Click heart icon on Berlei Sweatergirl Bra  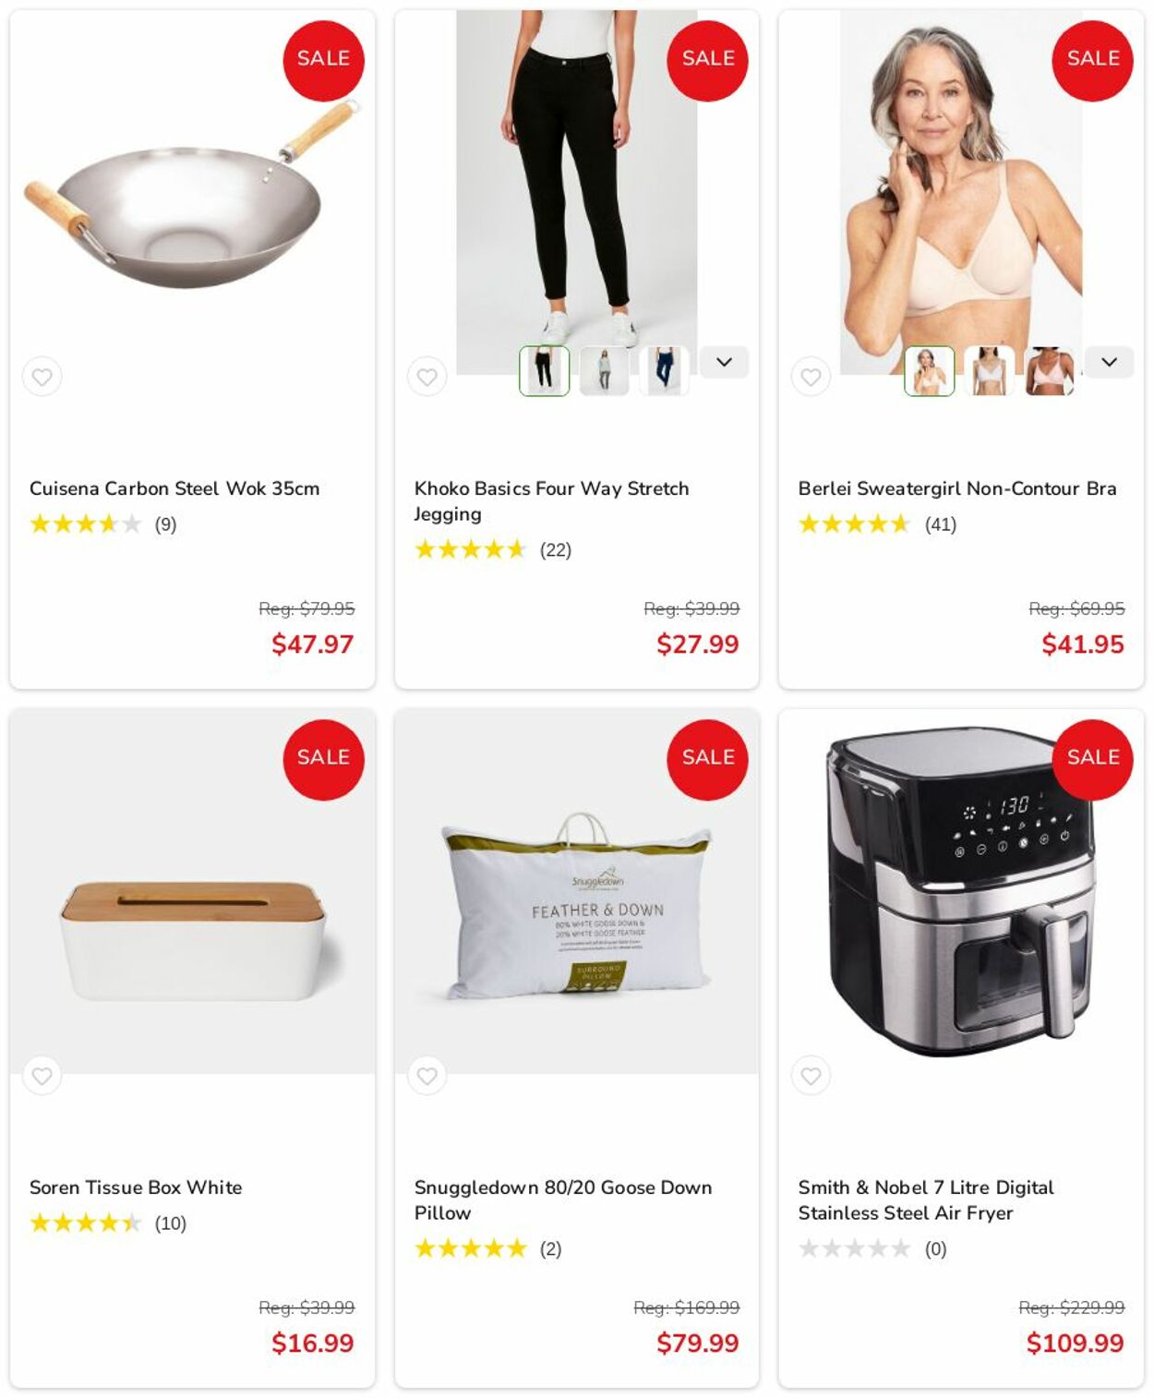[x=811, y=377]
